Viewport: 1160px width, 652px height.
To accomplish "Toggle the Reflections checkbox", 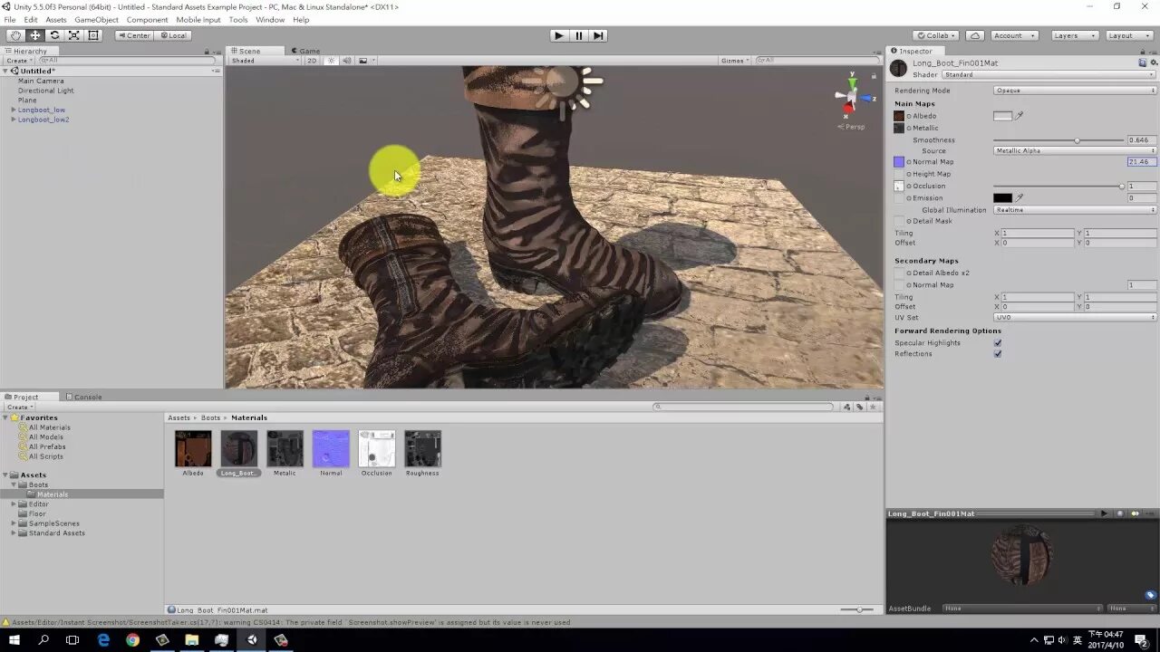I will pyautogui.click(x=998, y=354).
